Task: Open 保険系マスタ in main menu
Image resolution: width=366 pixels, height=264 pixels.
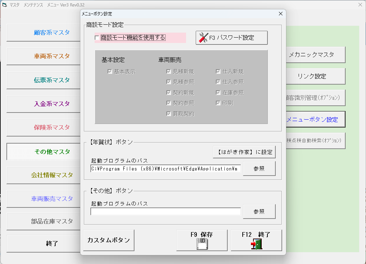Action: tap(44, 128)
